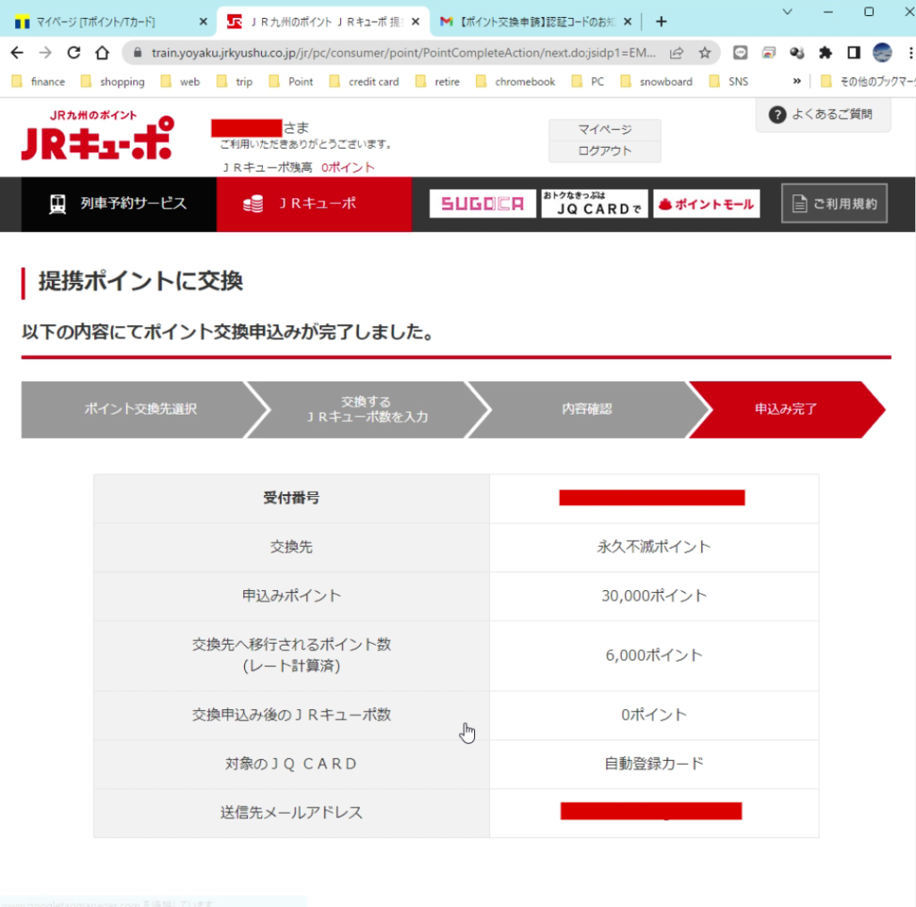Open the ポイントモール banner link
The width and height of the screenshot is (916, 907).
click(707, 203)
